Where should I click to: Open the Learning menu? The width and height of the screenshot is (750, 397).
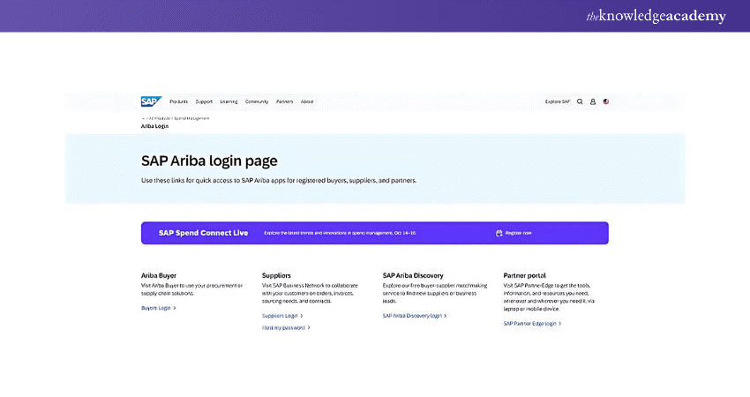point(229,101)
